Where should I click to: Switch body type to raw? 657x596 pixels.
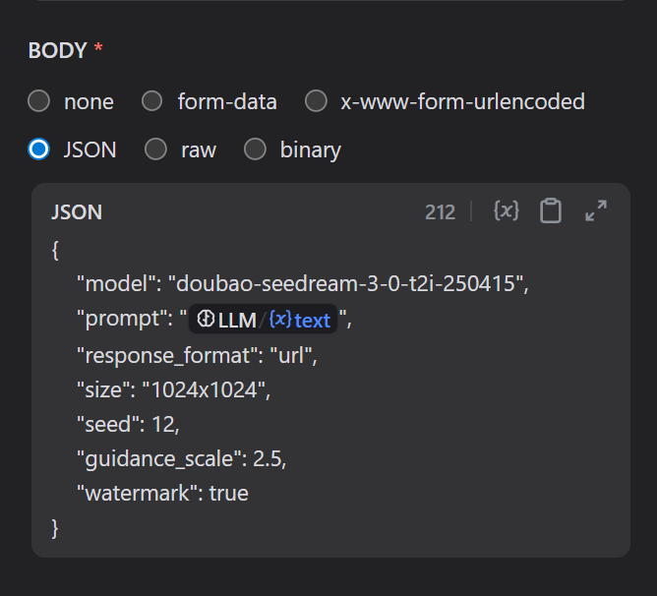tap(156, 149)
